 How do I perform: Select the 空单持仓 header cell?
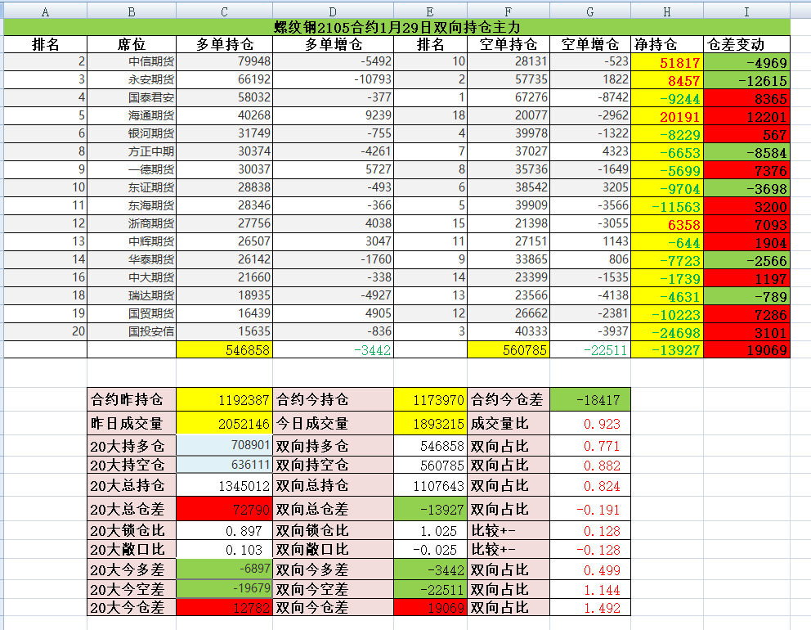508,44
